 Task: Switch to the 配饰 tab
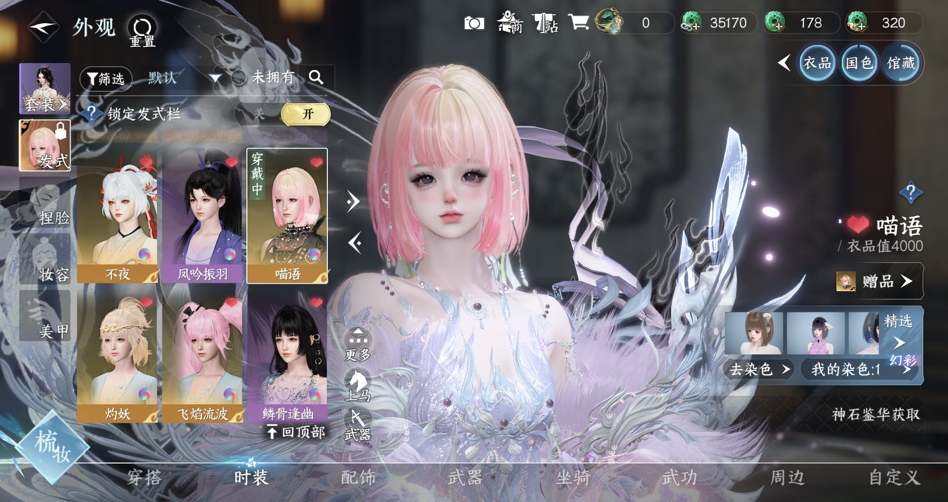click(x=358, y=477)
